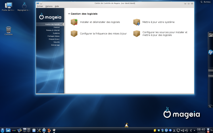This screenshot has width=213, height=133.
Task: Click the wrench and screwdriver icon in the taskbar
Action: pos(39,130)
